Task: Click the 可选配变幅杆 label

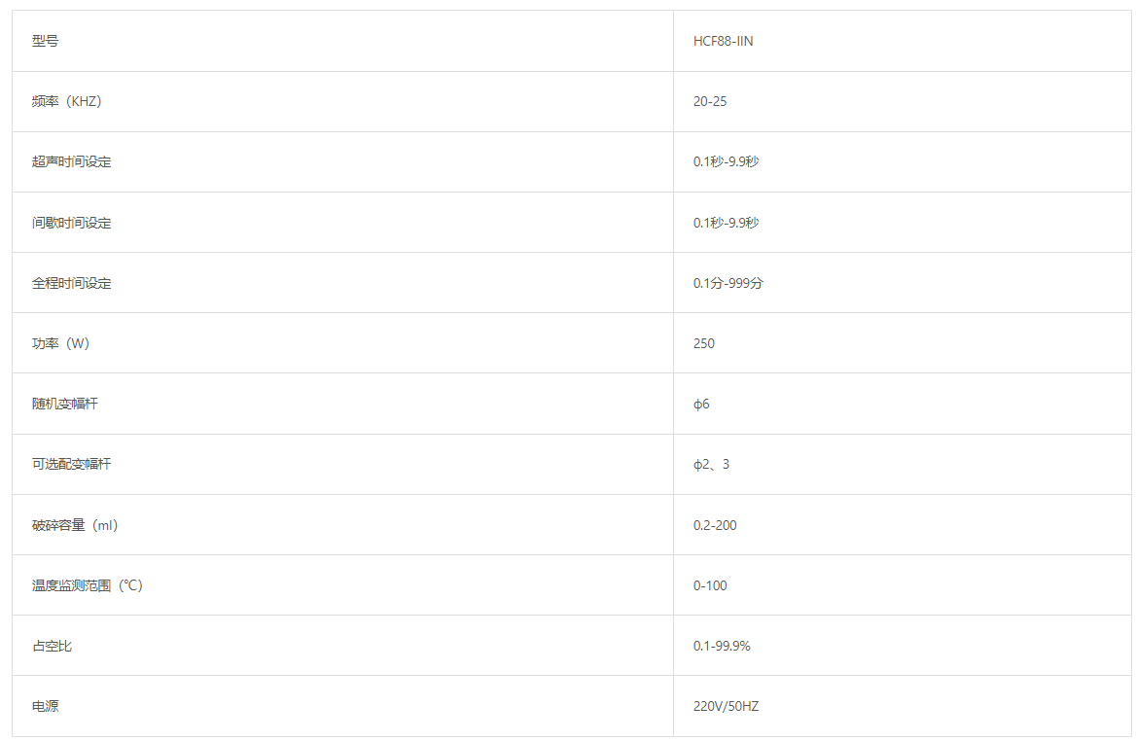Action: (71, 464)
